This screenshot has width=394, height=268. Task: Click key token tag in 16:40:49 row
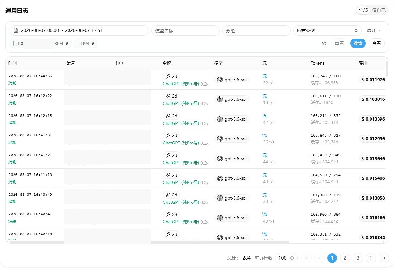pyautogui.click(x=171, y=195)
